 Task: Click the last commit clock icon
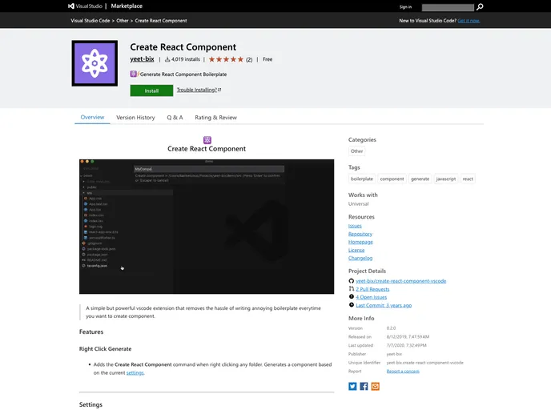click(x=351, y=305)
